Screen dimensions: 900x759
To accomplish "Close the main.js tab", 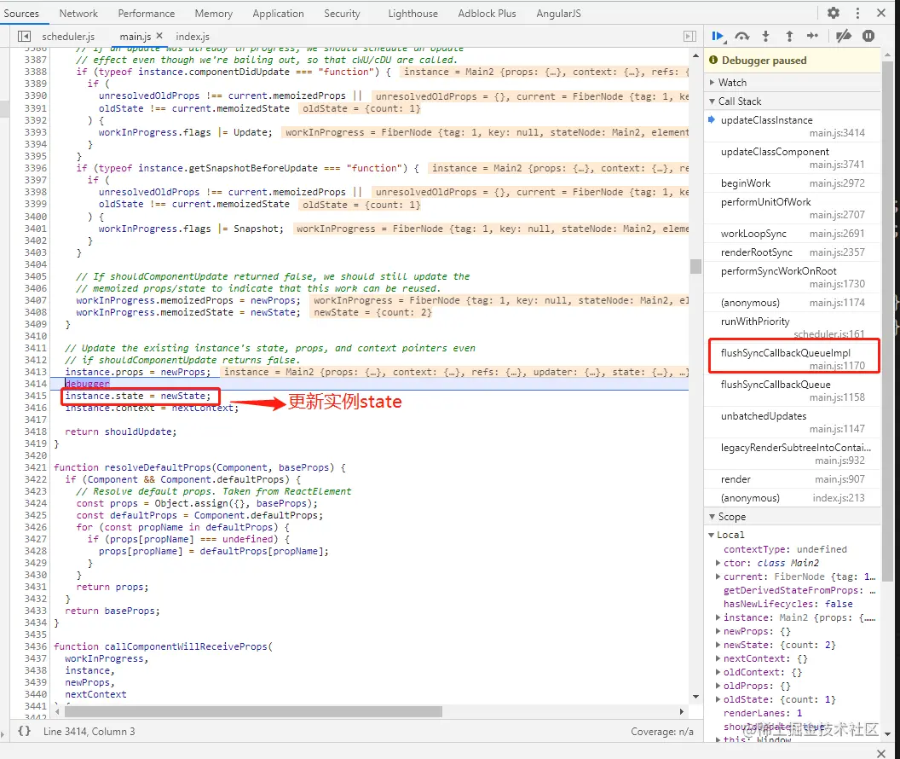I will [159, 36].
